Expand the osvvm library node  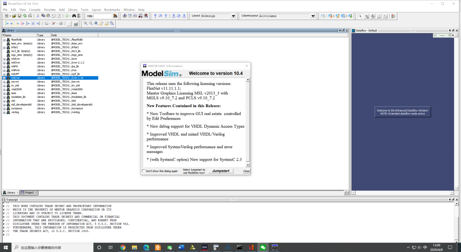point(4,82)
